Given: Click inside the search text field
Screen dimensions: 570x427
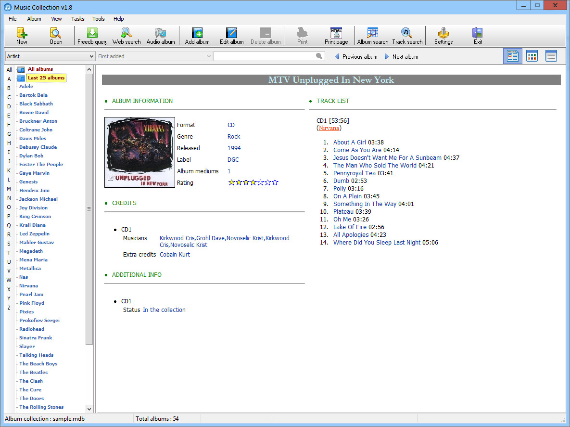Looking at the screenshot, I should tap(265, 56).
